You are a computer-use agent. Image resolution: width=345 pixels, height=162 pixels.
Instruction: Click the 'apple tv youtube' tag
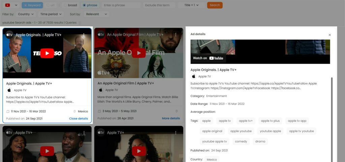[x=302, y=131]
